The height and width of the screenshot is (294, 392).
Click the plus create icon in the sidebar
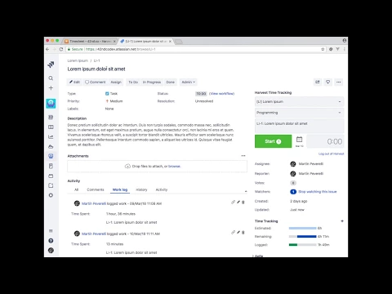pyautogui.click(x=51, y=88)
